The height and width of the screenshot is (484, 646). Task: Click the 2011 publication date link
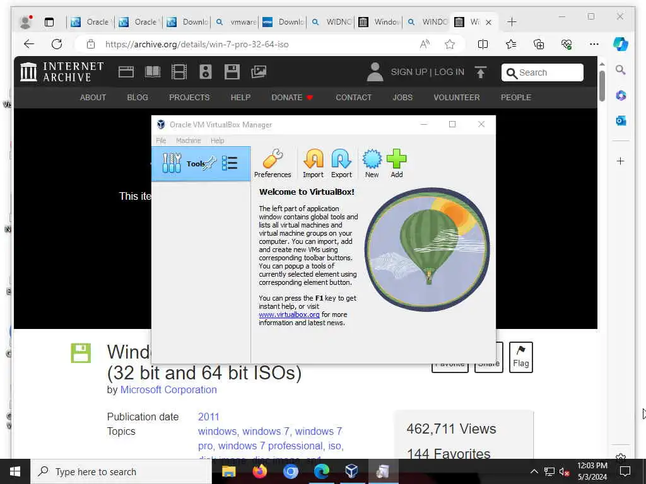point(208,417)
